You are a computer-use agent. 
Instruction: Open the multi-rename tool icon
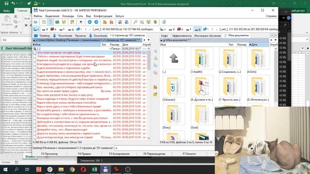coord(142,22)
